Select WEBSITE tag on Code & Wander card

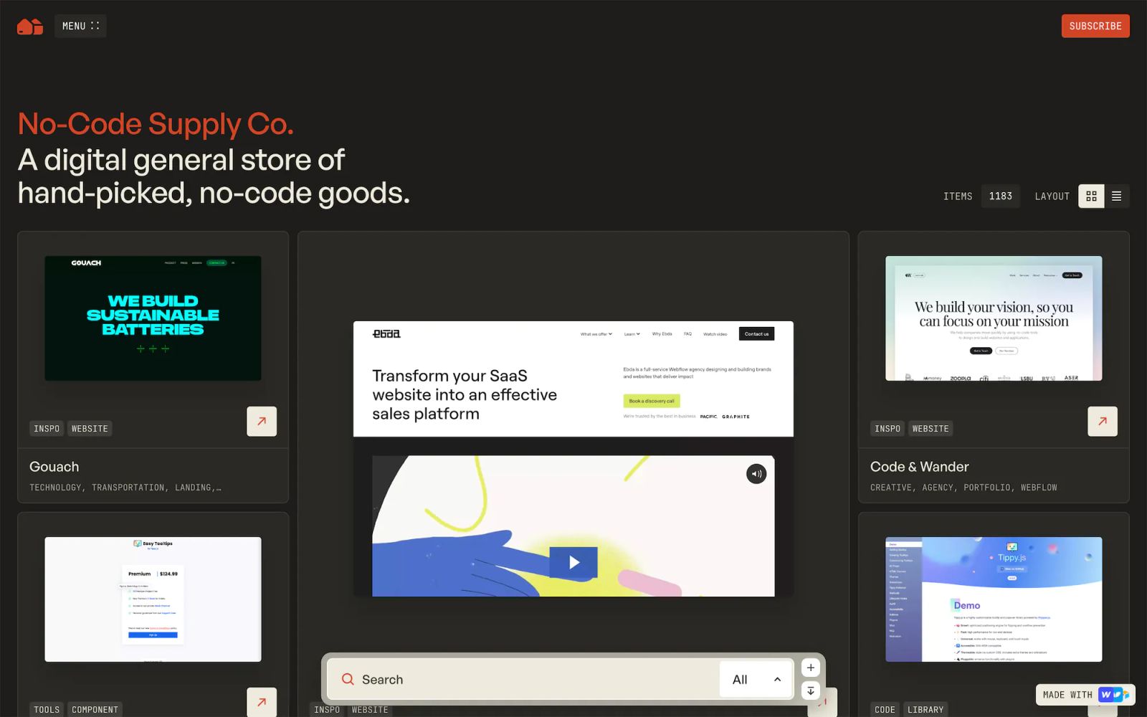pos(931,429)
